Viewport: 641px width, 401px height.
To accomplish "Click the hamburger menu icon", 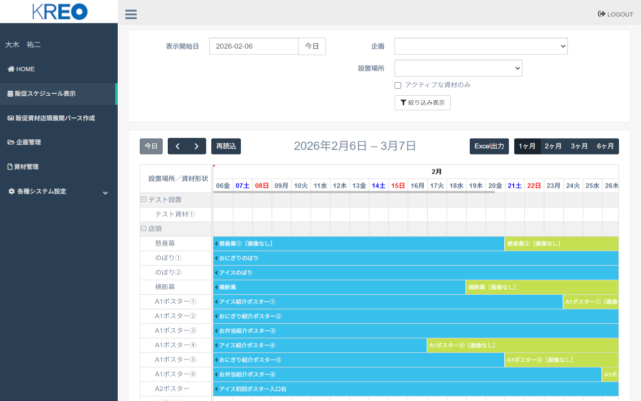I will (131, 14).
